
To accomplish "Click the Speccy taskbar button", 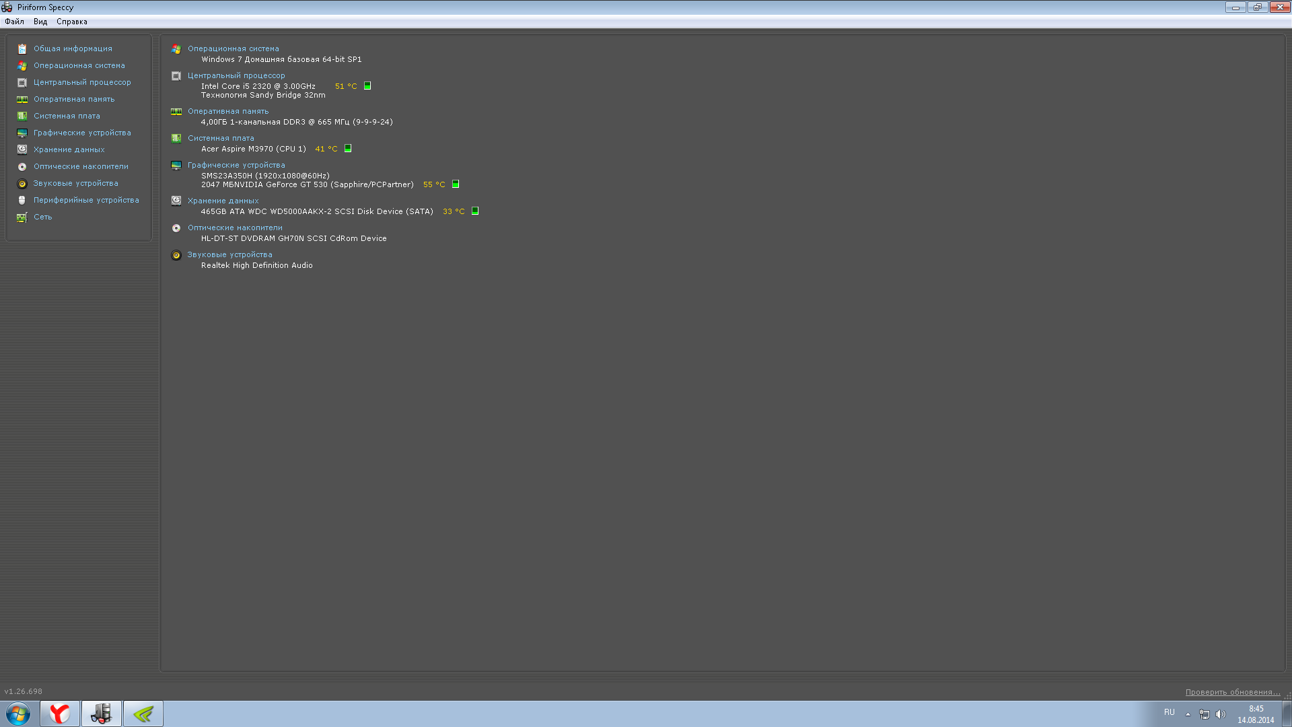I will tap(102, 714).
